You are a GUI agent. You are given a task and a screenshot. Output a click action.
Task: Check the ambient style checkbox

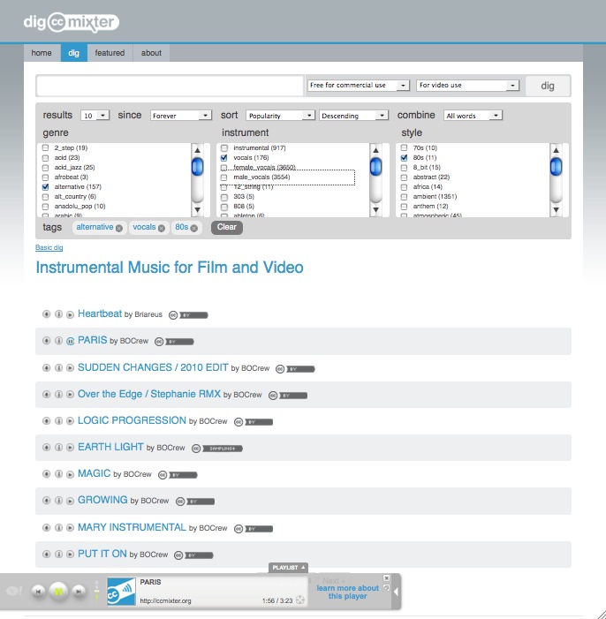pyautogui.click(x=404, y=197)
